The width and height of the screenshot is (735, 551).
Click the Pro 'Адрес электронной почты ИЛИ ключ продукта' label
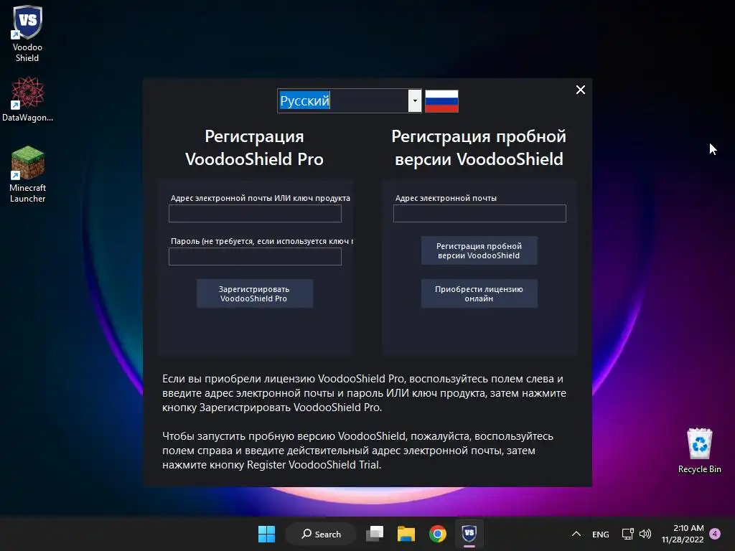pos(260,198)
